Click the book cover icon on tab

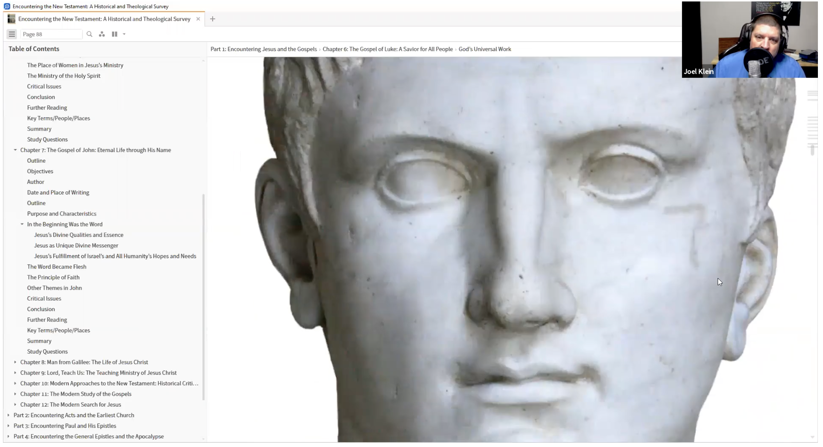pos(12,19)
